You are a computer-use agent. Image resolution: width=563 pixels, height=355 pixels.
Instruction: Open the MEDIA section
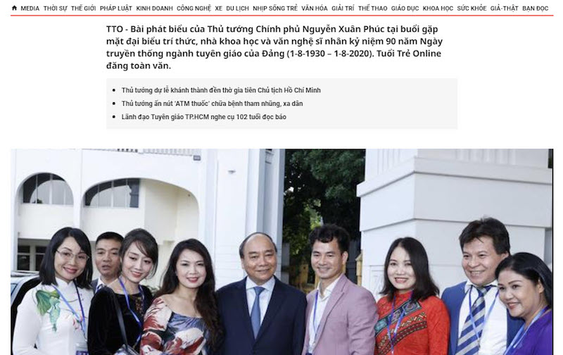30,8
